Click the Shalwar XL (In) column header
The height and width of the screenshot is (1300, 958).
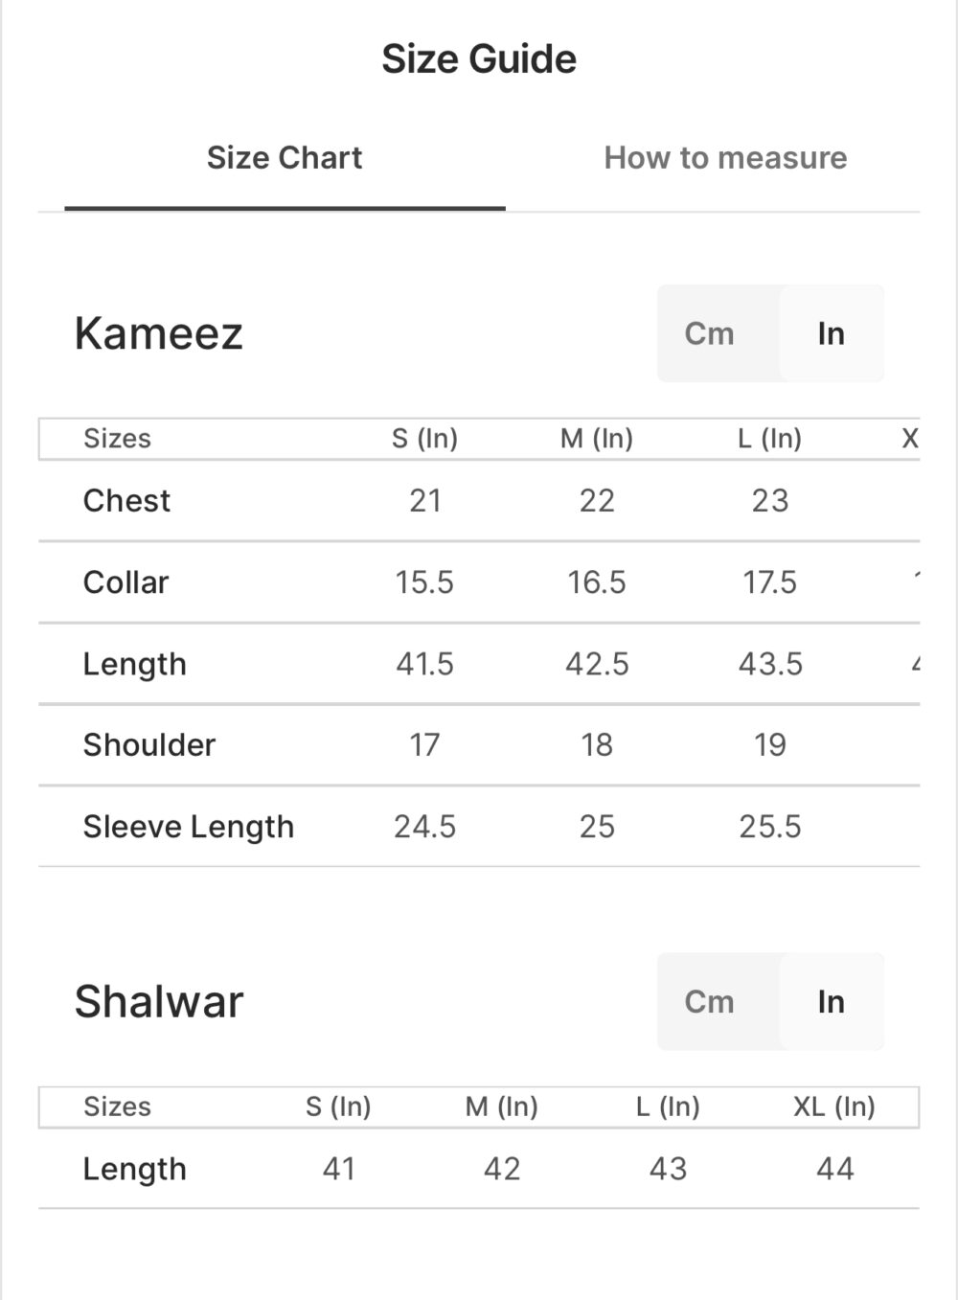(x=833, y=1107)
